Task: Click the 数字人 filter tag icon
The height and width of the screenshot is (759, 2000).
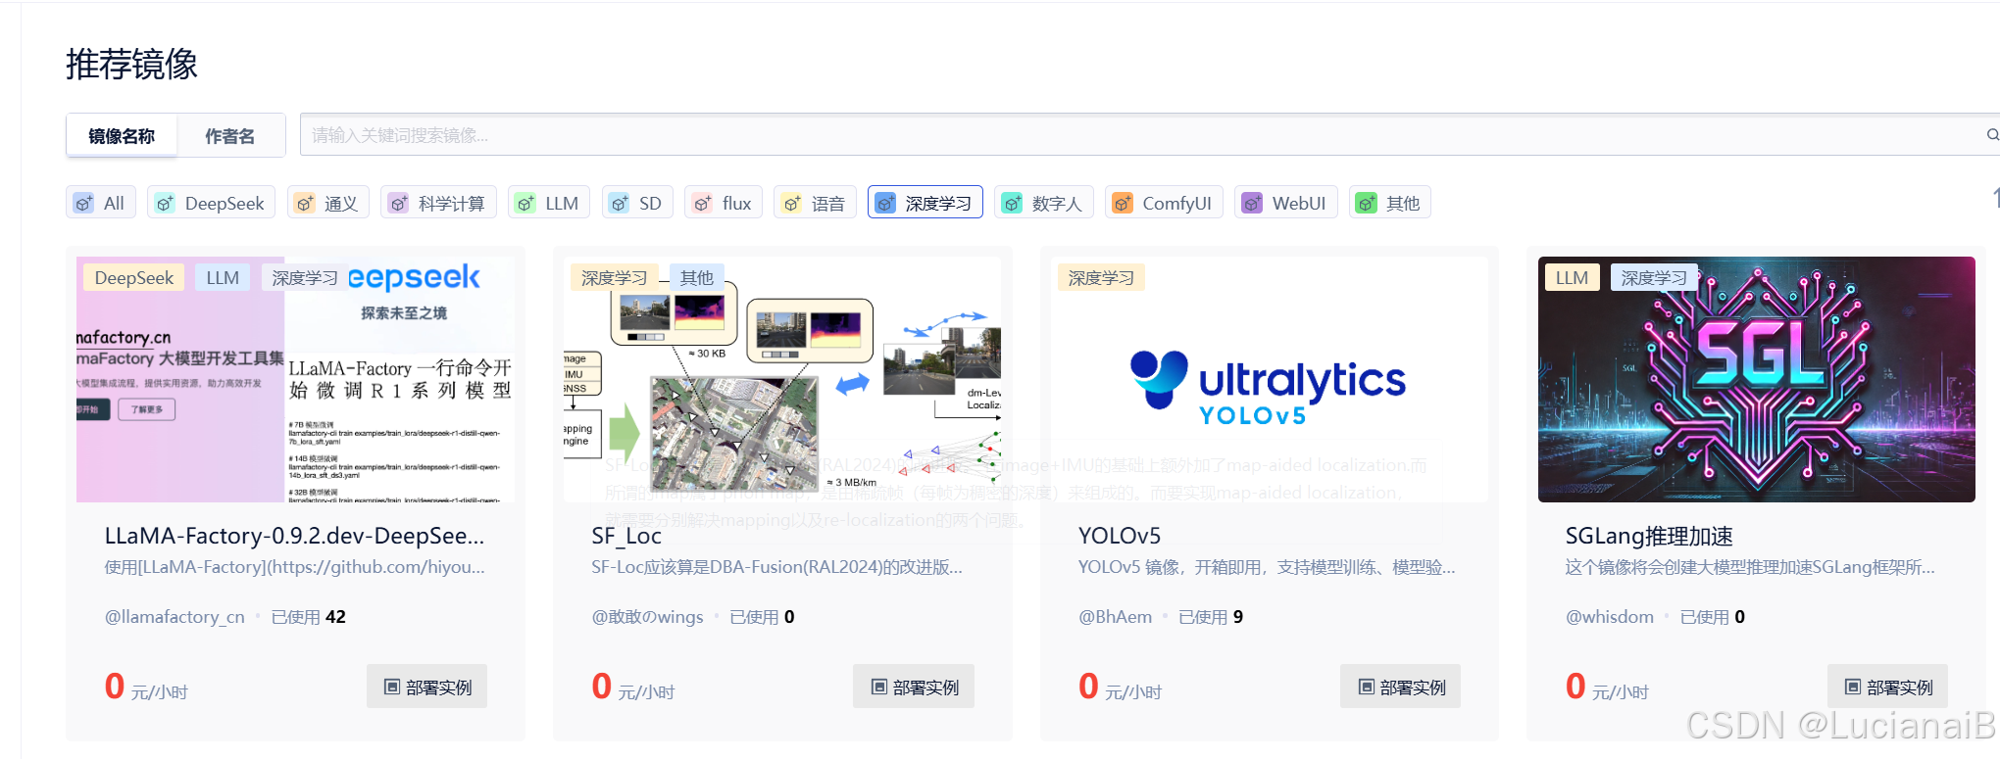Action: pos(1012,203)
